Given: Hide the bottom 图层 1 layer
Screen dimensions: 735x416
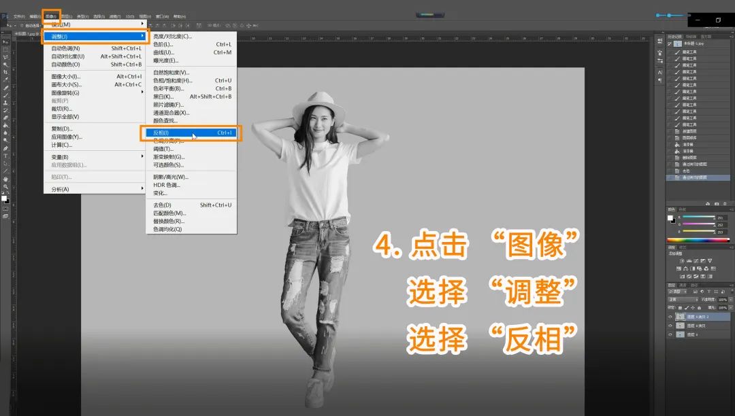Looking at the screenshot, I should 670,334.
